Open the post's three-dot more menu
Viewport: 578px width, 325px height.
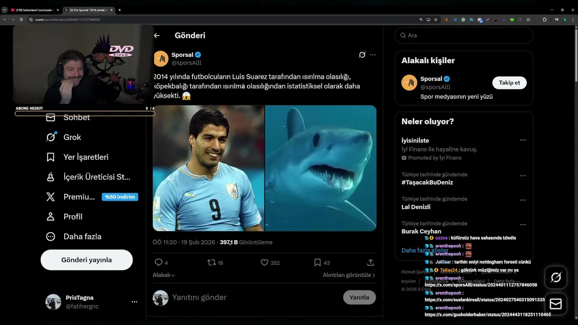click(x=373, y=55)
